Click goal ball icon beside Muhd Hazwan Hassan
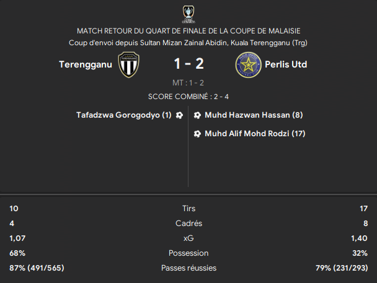Screen dimensions: 377x283 197,115
